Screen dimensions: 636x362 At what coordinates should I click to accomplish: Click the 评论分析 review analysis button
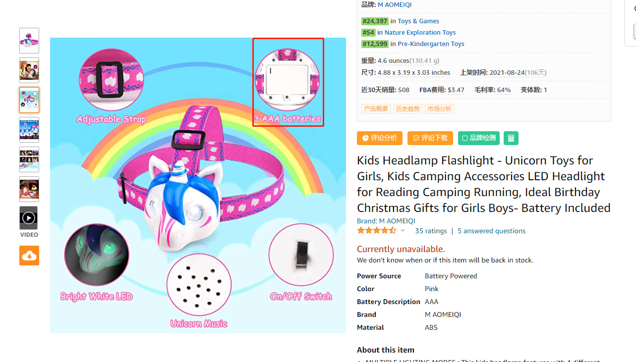pos(380,138)
